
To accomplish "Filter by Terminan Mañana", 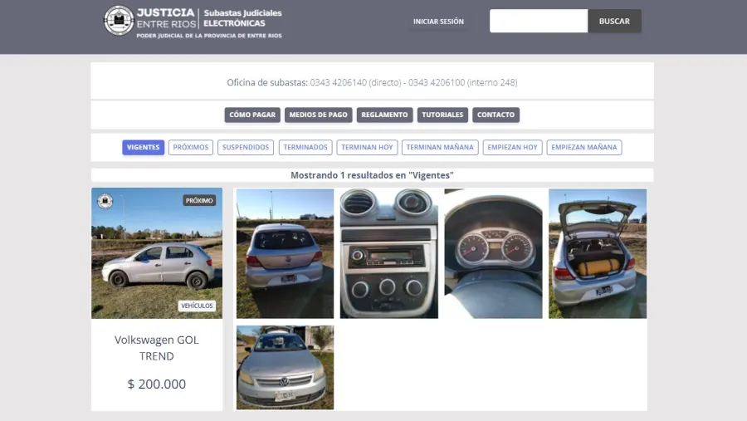I will (440, 147).
